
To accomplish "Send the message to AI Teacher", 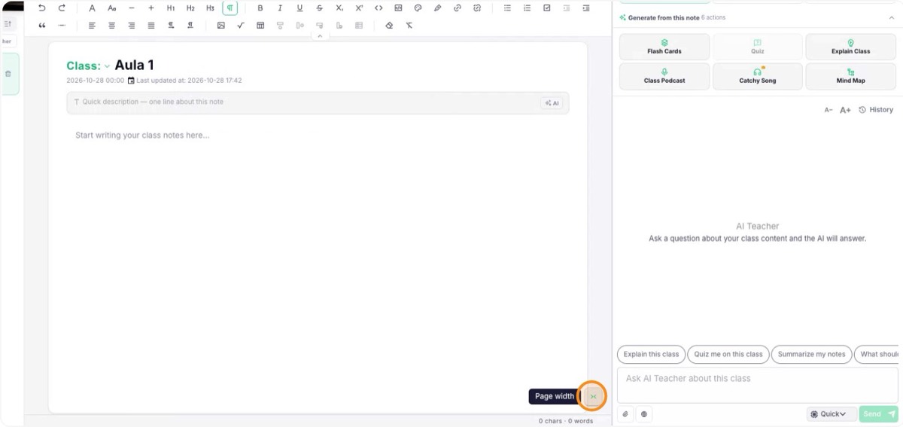I will [x=878, y=414].
